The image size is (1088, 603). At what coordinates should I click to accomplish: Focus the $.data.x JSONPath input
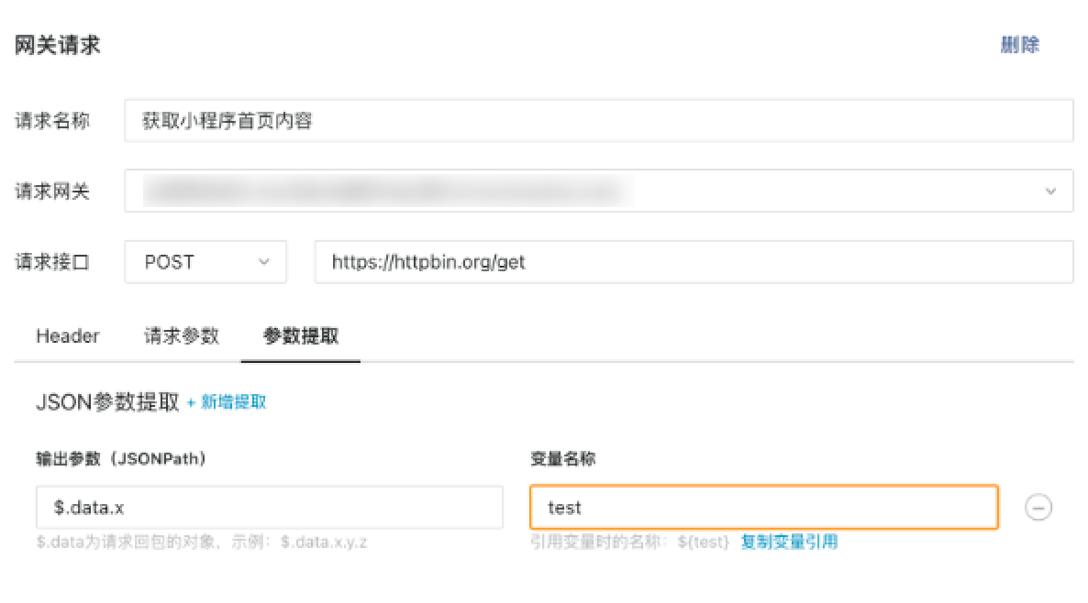(x=269, y=508)
